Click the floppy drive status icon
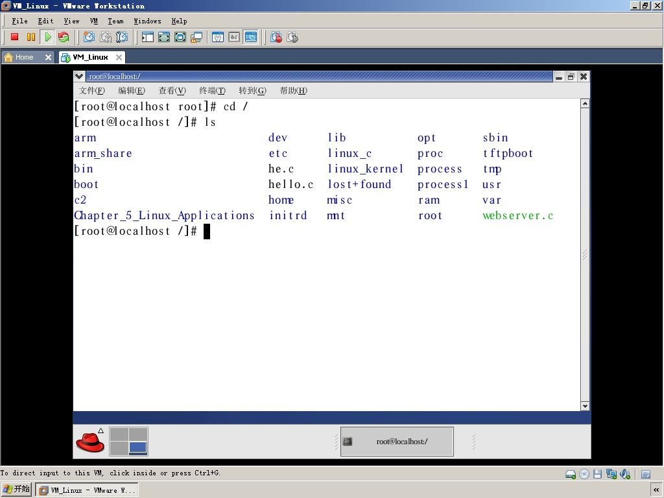Image resolution: width=664 pixels, height=498 pixels. [597, 474]
